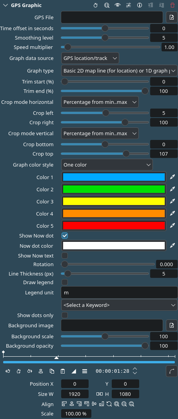Screen dimensions: 178x419
Task: Click the move keyframe to cursor icon
Action: 41,371
